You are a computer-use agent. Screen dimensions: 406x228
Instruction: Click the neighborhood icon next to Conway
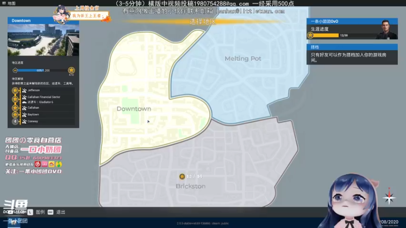pyautogui.click(x=24, y=121)
